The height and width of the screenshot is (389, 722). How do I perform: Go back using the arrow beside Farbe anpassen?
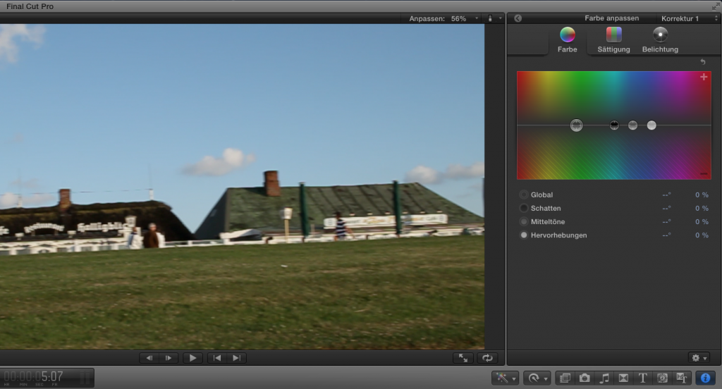coord(518,18)
